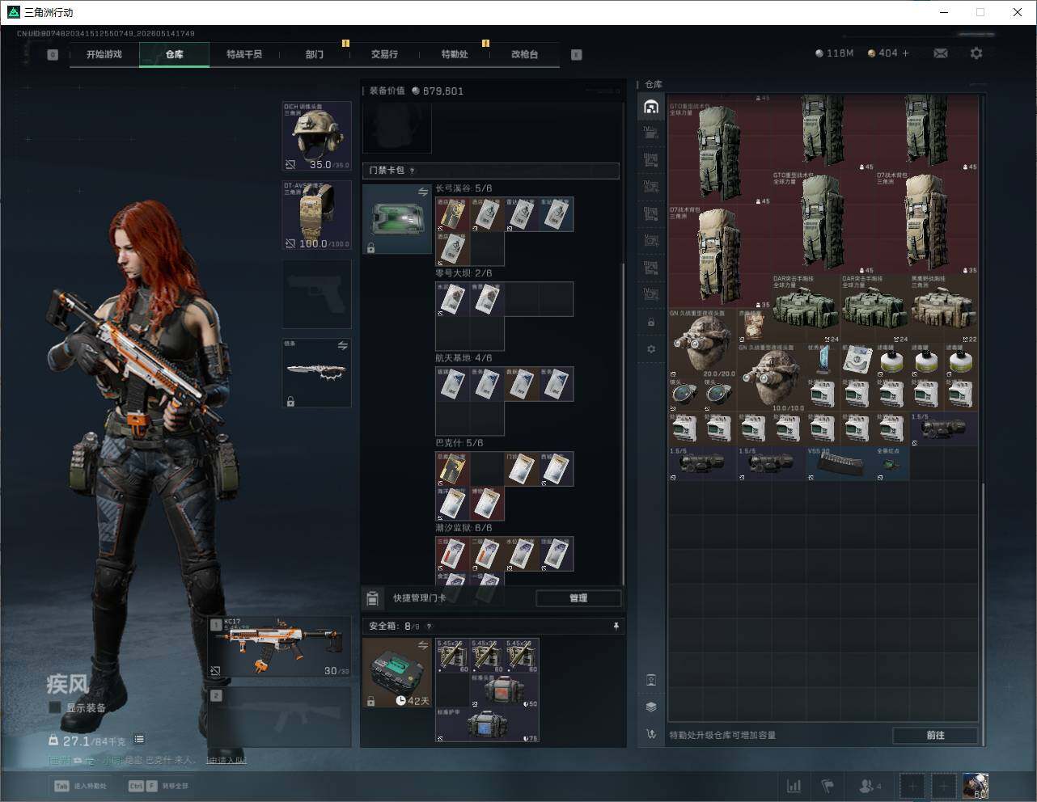The width and height of the screenshot is (1037, 802).
Task: Select the 标准头盔 repair kit in safe box
Action: [504, 691]
